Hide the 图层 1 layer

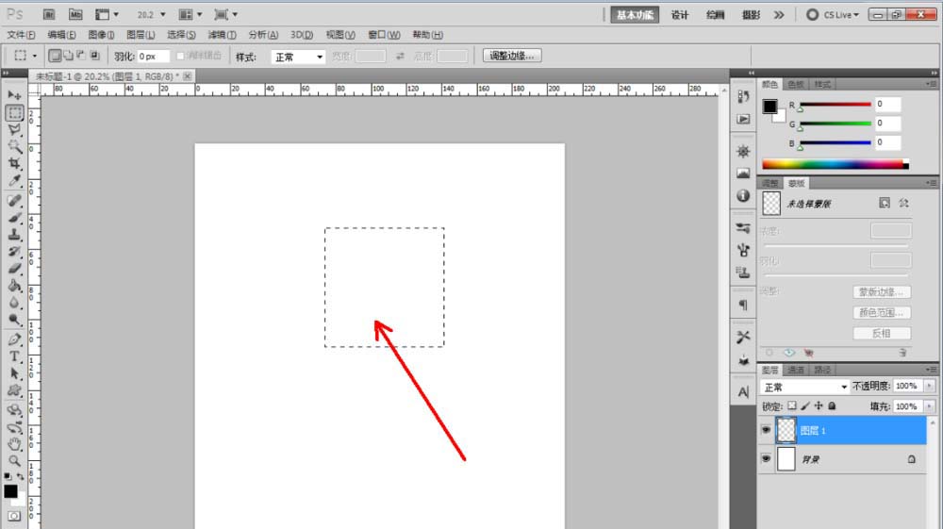766,430
